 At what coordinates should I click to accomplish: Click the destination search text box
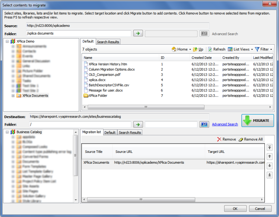coord(171,125)
